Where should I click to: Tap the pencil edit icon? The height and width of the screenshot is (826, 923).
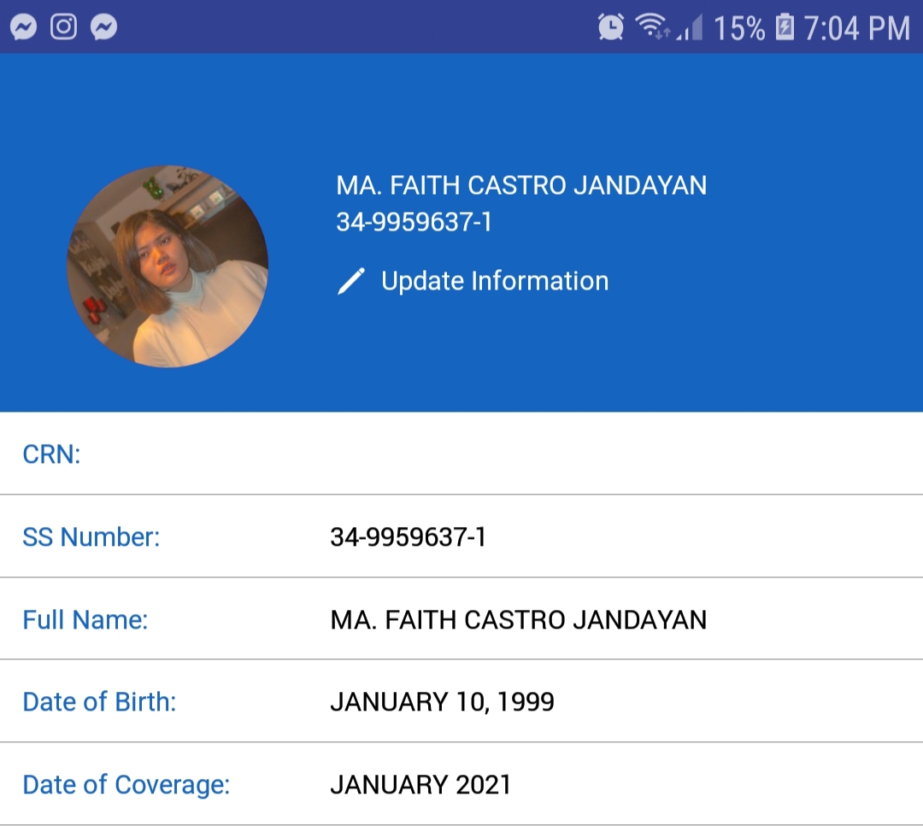(x=351, y=281)
